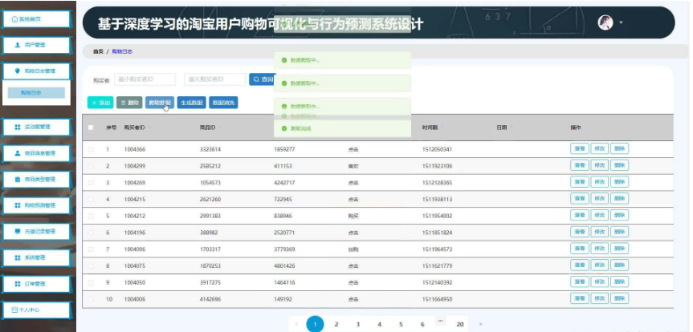Sort by the 时间戳 column header
693x332 pixels.
click(430, 128)
